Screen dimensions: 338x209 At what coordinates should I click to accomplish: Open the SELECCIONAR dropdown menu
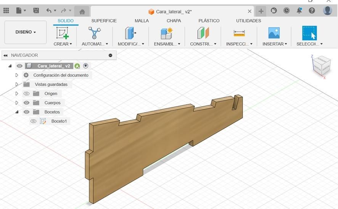[309, 44]
